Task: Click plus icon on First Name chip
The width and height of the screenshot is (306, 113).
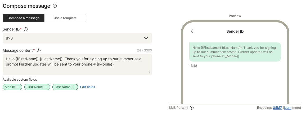Action: (x=46, y=87)
